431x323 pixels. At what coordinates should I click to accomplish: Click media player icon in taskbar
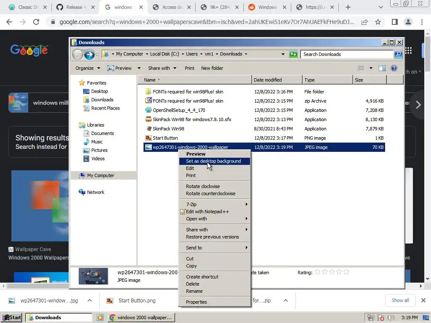click(x=100, y=318)
